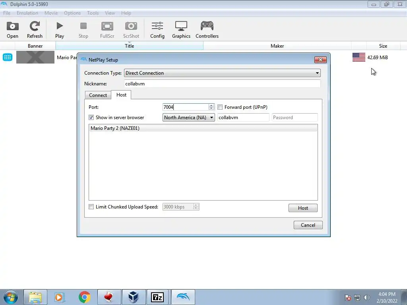Close the NetPlay Setup dialog

pyautogui.click(x=320, y=60)
